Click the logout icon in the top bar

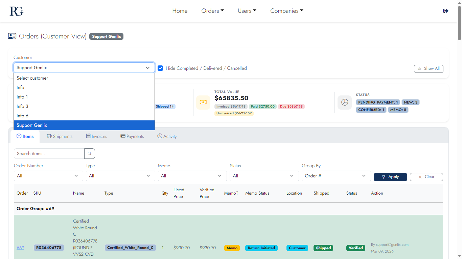(x=445, y=10)
